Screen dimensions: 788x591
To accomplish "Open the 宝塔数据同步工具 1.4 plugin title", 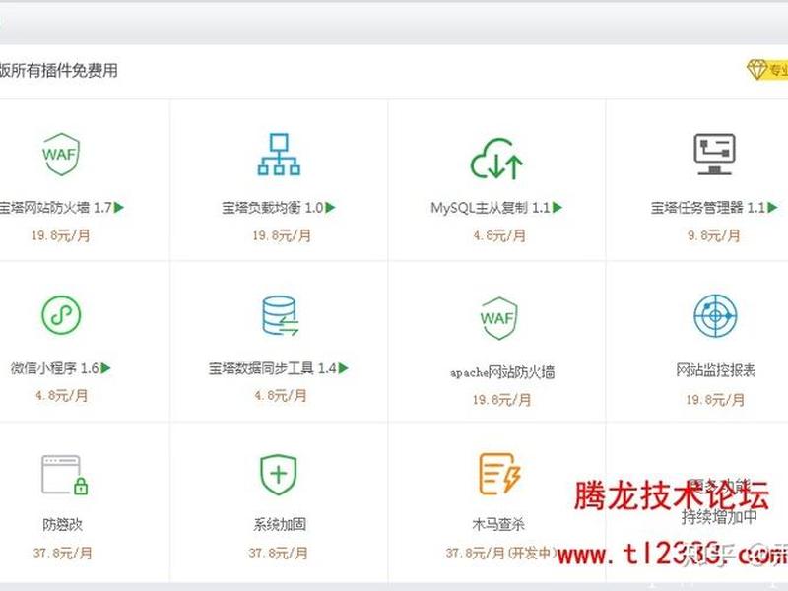I will (273, 368).
